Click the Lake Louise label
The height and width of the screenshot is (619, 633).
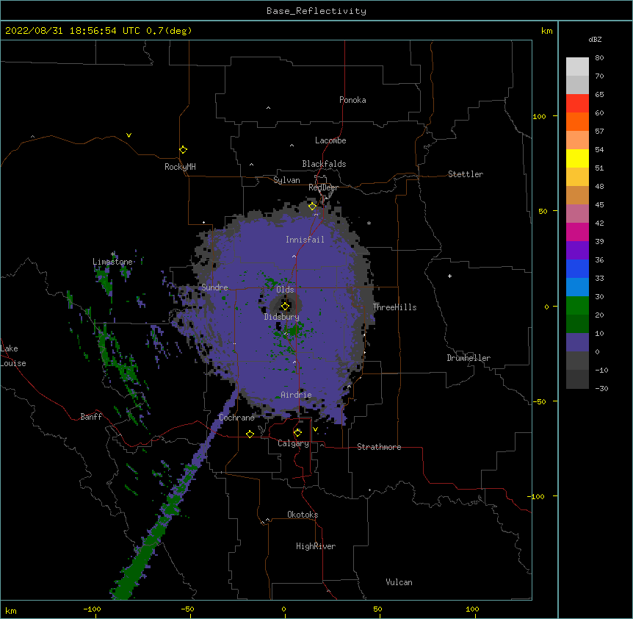13,356
